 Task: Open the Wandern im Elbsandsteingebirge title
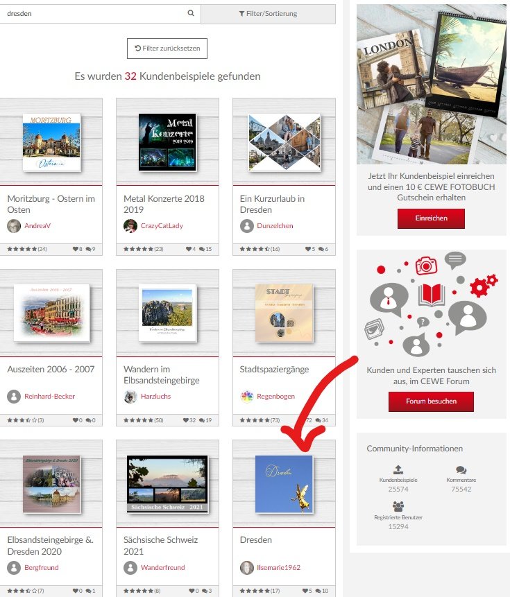[x=162, y=374]
